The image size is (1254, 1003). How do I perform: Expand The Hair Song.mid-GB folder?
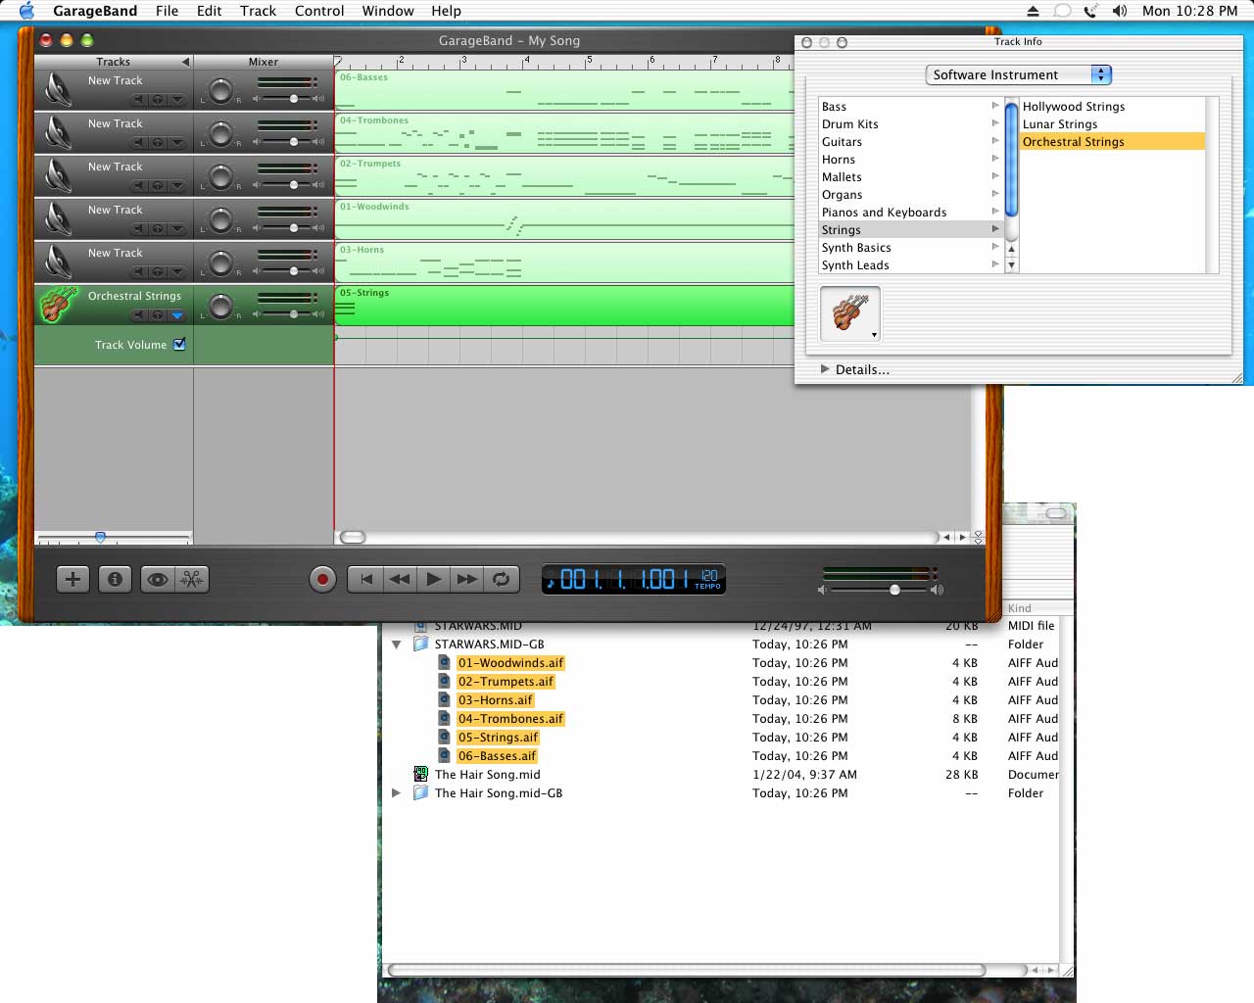pyautogui.click(x=396, y=793)
